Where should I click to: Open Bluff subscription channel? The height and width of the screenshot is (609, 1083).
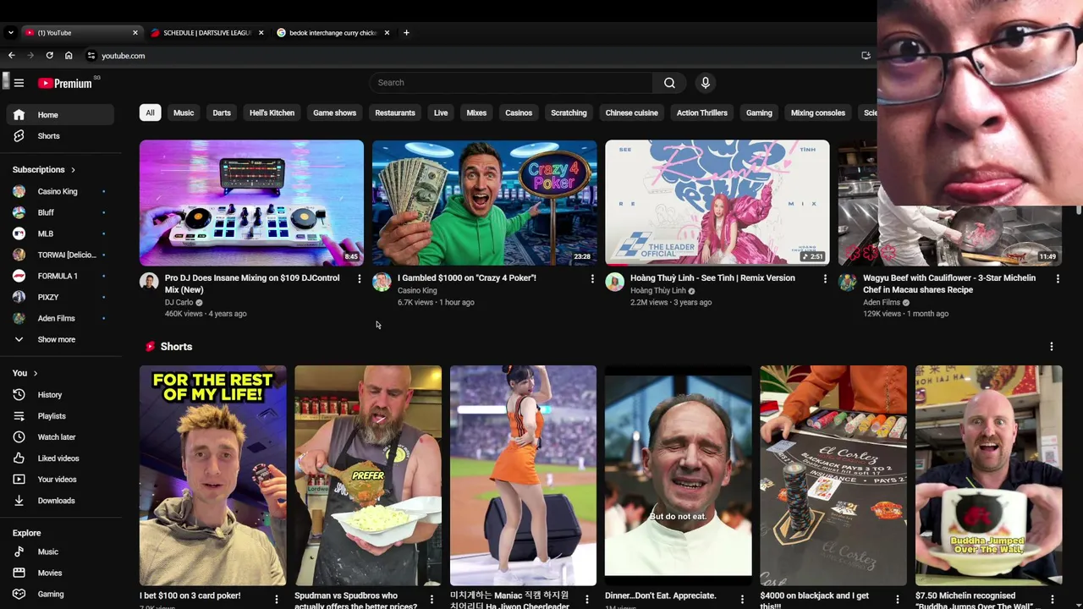pyautogui.click(x=59, y=213)
